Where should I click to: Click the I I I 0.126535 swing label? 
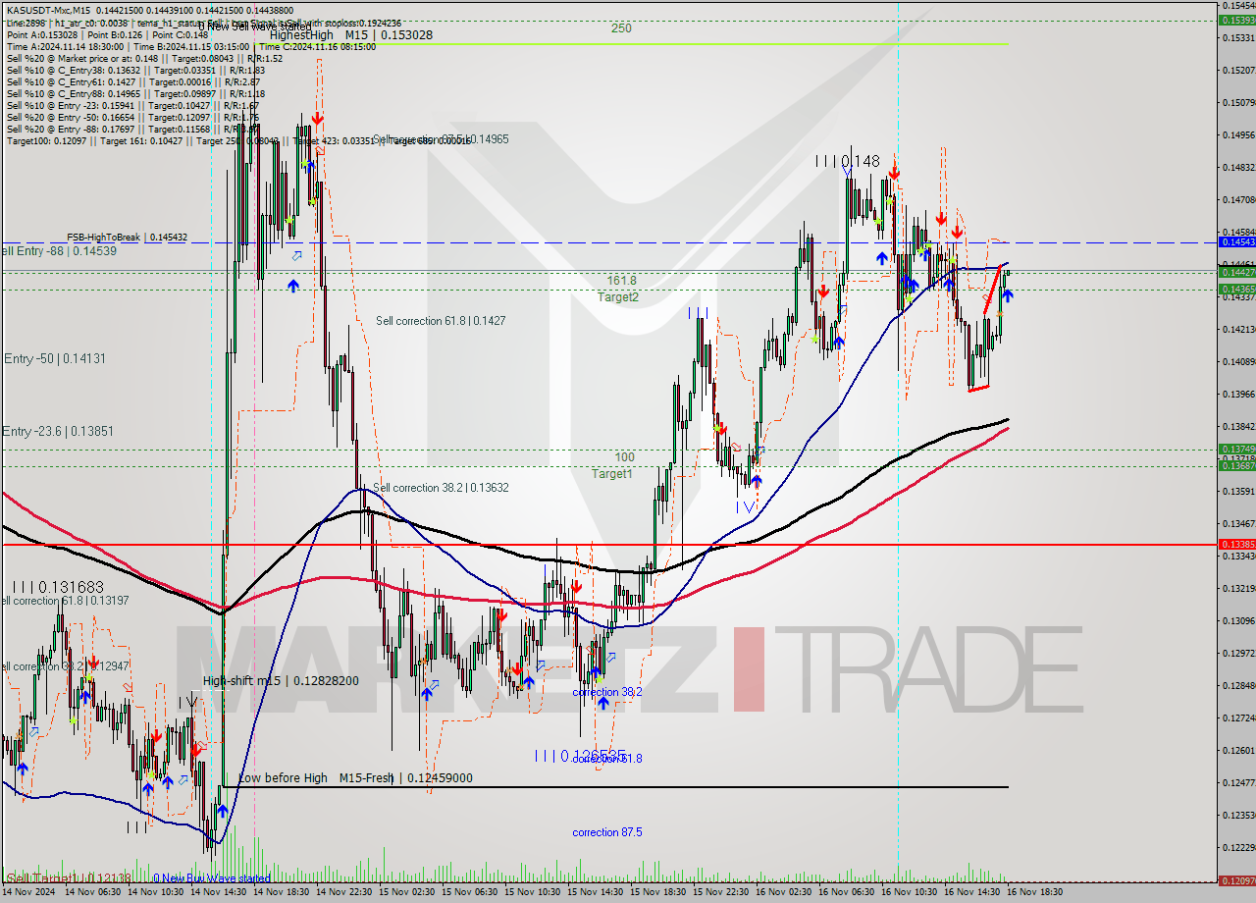click(x=580, y=756)
